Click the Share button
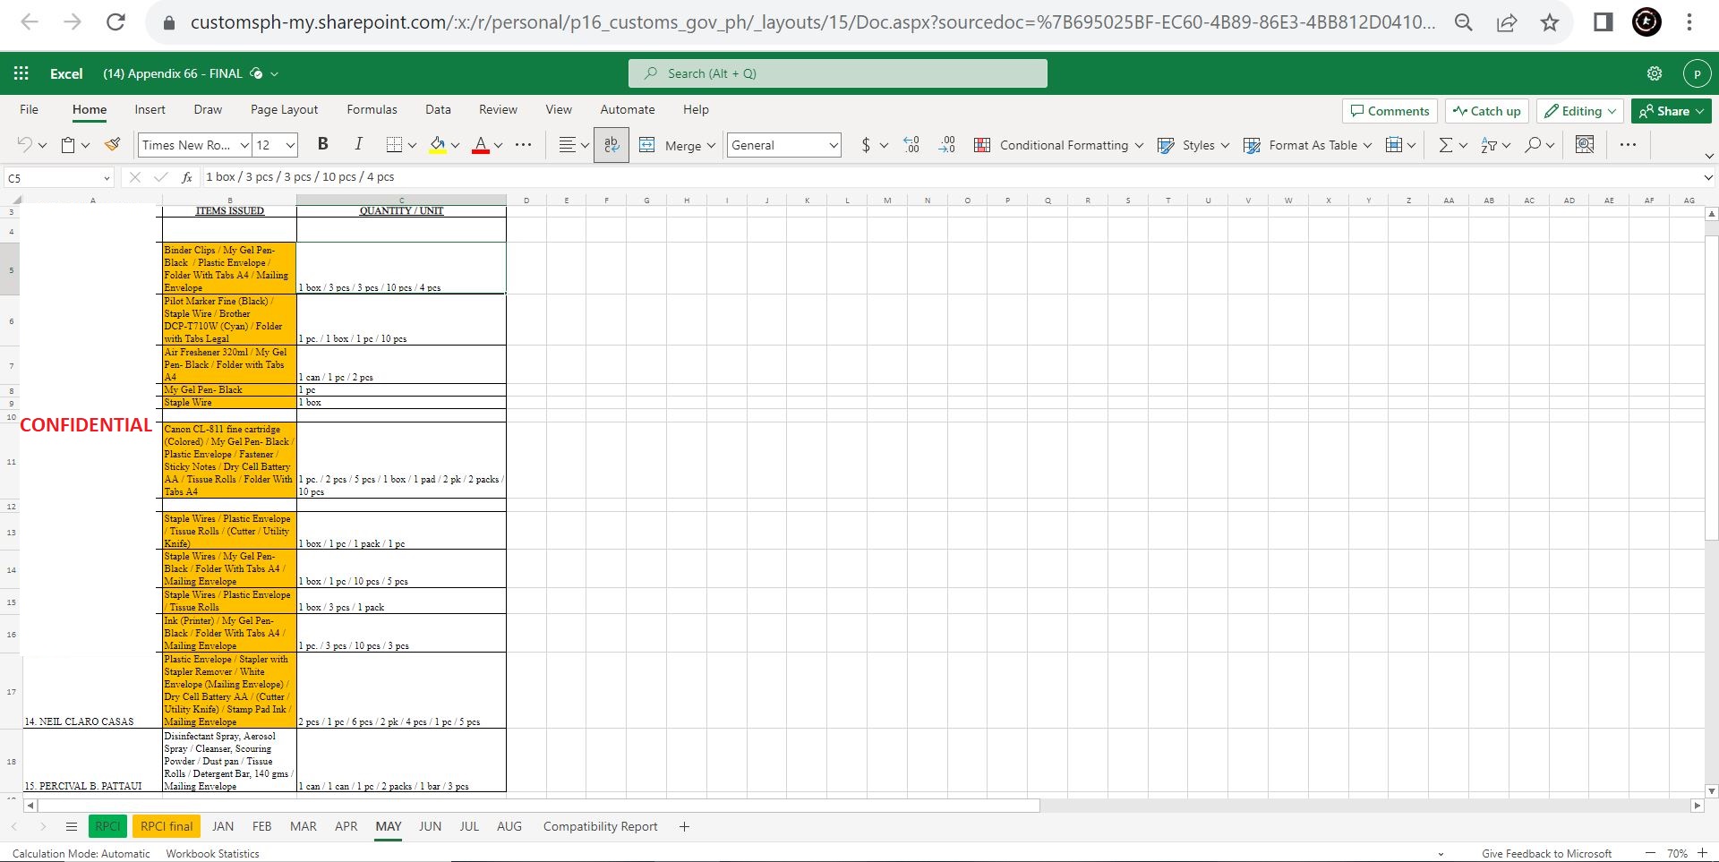Viewport: 1719px width, 862px height. [x=1671, y=111]
